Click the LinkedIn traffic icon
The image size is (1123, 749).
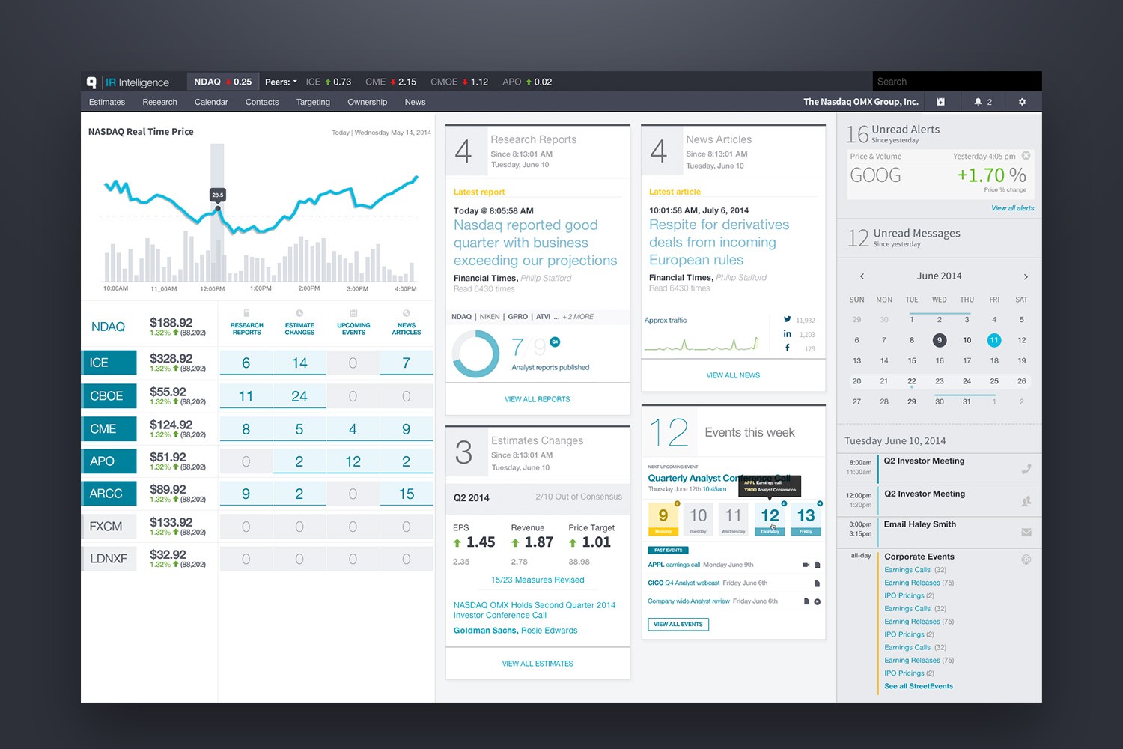[x=787, y=334]
